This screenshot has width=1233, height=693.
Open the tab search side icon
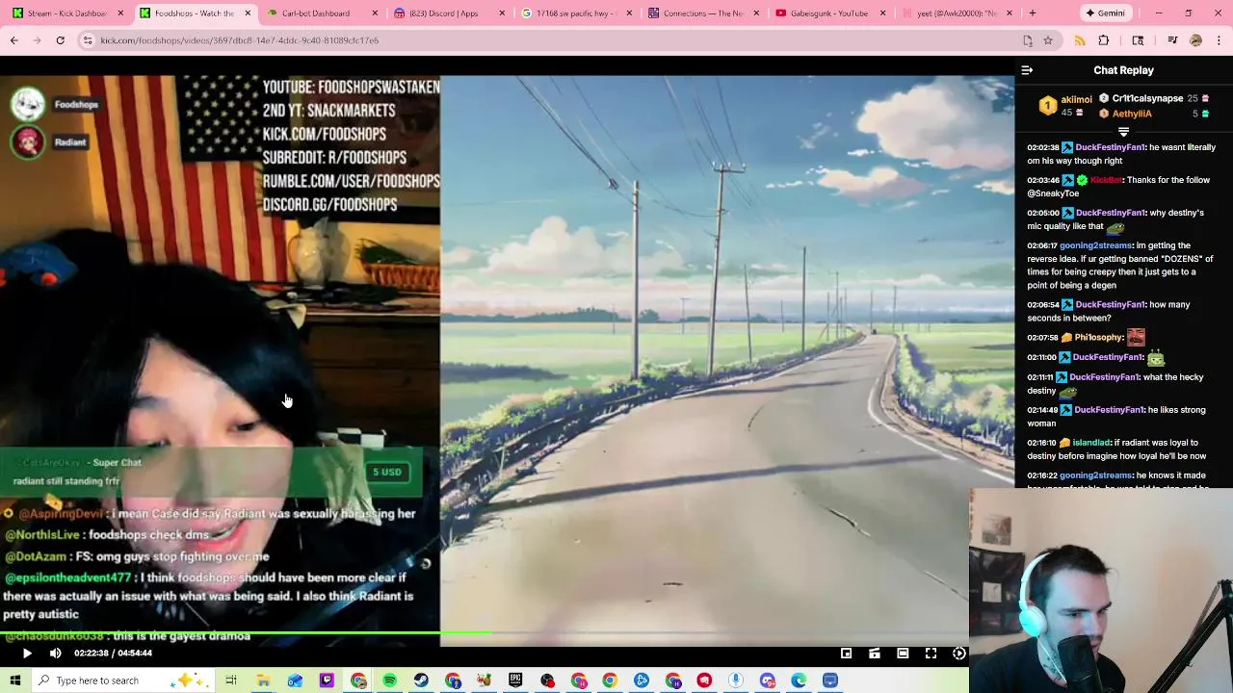pos(1138,40)
